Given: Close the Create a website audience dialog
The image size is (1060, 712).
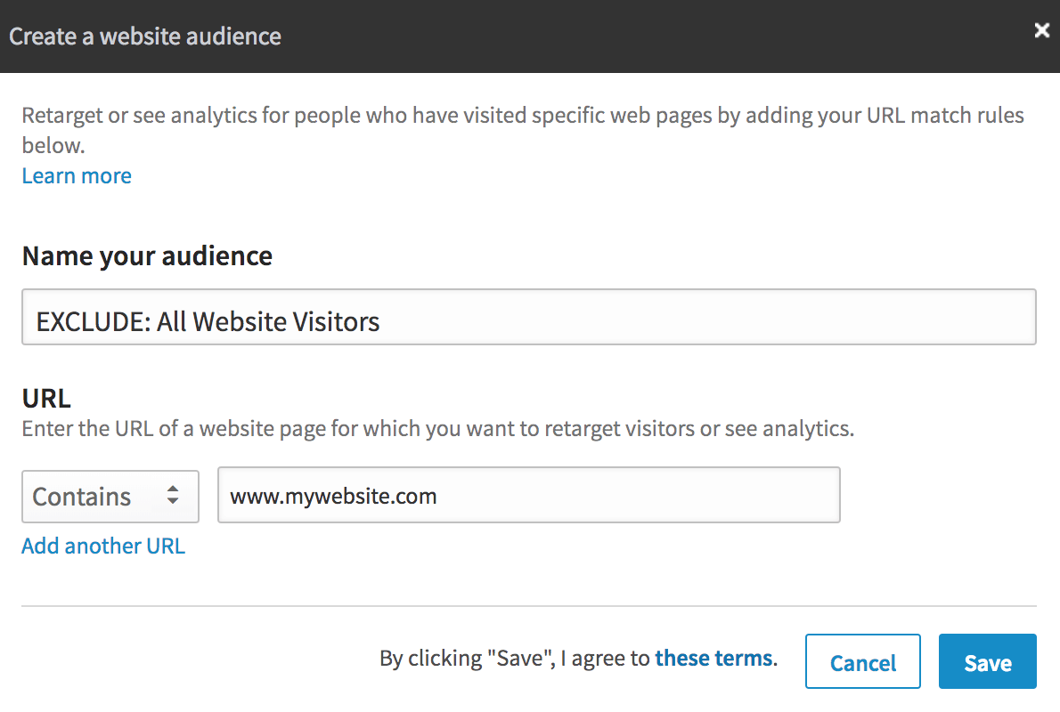Looking at the screenshot, I should pos(1041,31).
